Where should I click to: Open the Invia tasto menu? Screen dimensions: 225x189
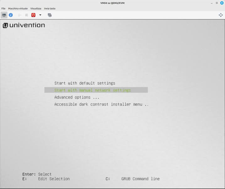50,9
